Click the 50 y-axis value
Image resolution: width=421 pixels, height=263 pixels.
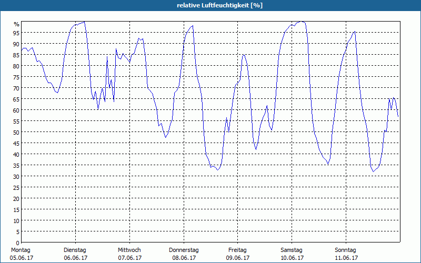tap(16, 132)
